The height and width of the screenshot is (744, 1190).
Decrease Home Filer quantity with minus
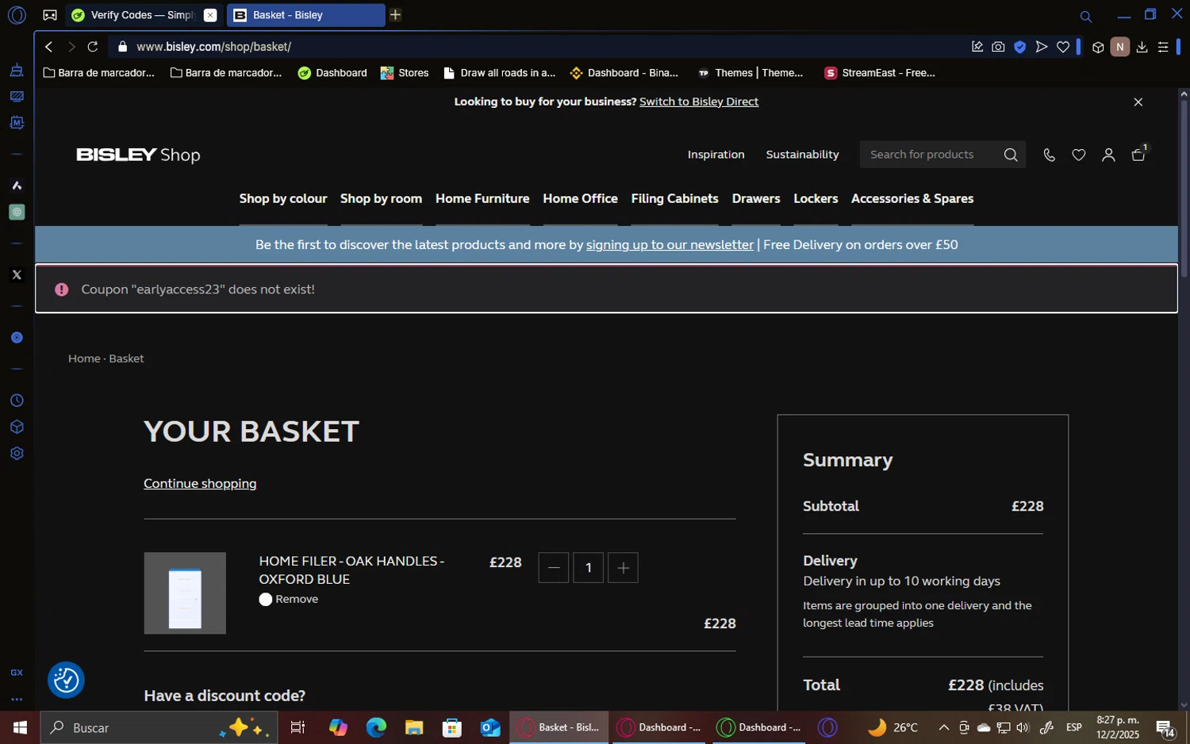554,568
